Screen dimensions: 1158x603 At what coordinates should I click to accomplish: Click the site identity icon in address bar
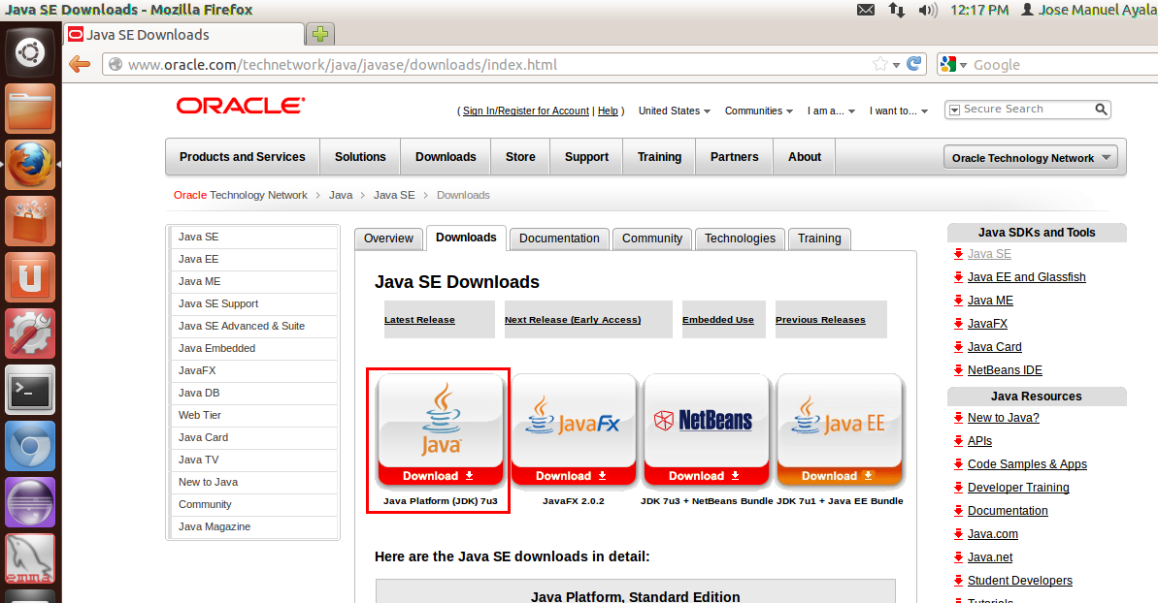pos(116,64)
